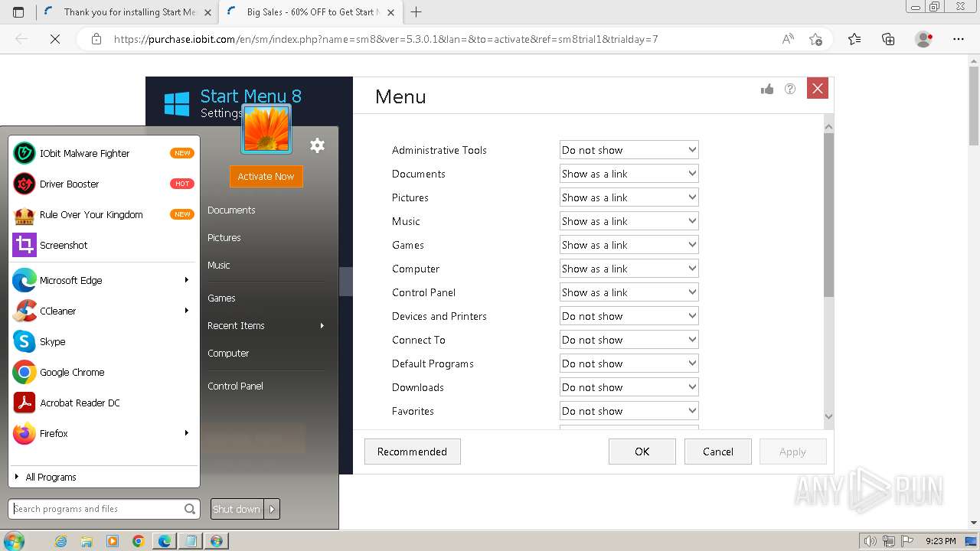Open the Devices and Printers dropdown
Screen dimensions: 980x551
click(629, 316)
